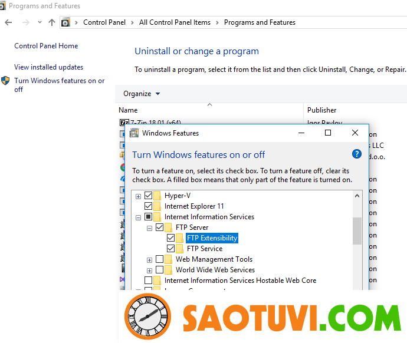Viewport: 407px width, 343px height.
Task: Expand chevron after Control Panel breadcrumb
Action: tap(132, 22)
